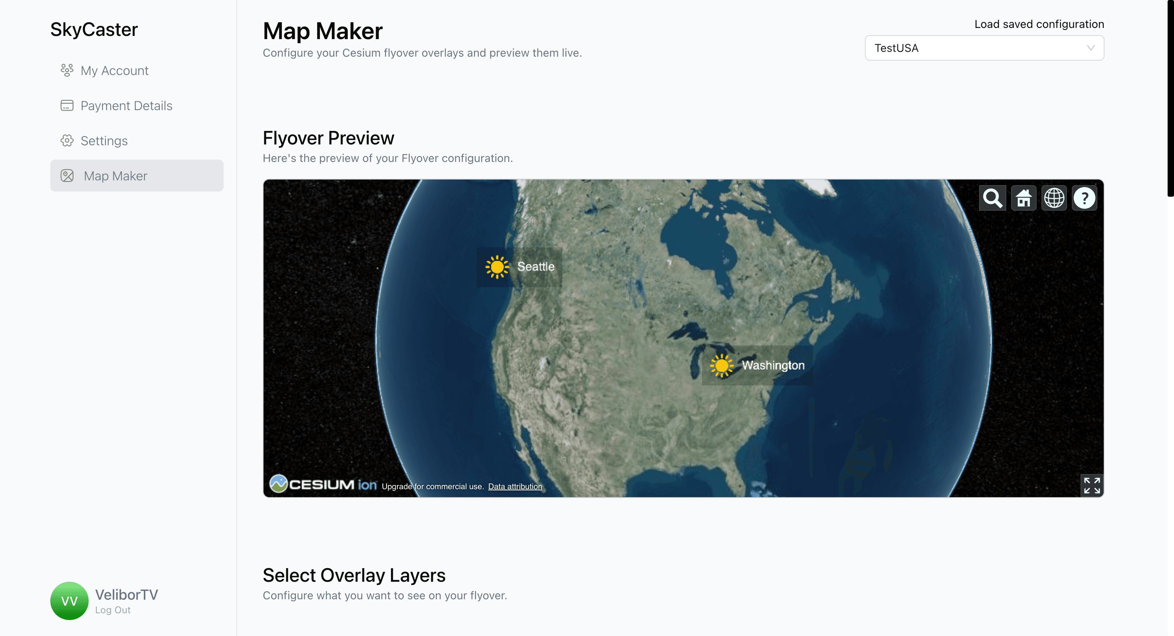Click the My Account sidebar icon

point(67,71)
